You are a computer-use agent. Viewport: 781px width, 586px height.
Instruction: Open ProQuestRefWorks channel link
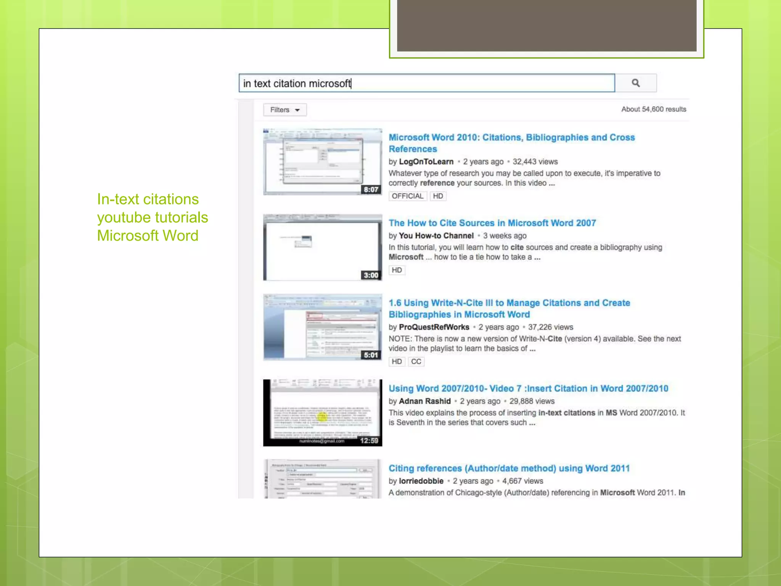click(434, 327)
